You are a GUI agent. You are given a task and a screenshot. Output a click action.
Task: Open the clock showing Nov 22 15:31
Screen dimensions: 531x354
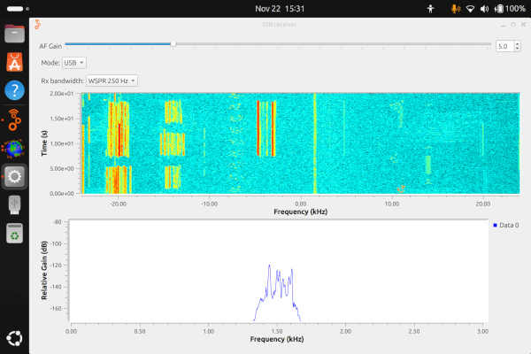coord(280,9)
